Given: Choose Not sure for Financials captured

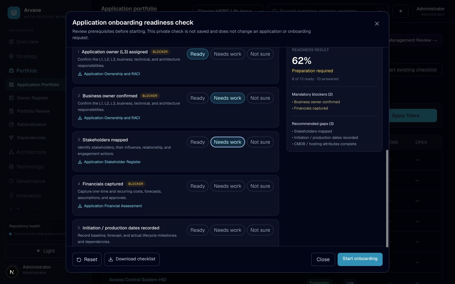Looking at the screenshot, I should tap(260, 186).
